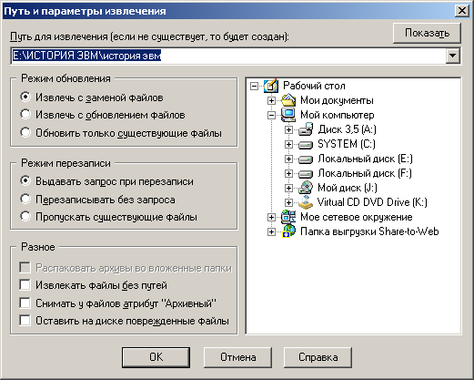474x380 pixels.
Task: Confirm extraction with the OK button
Action: 156,357
